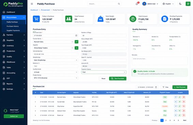
Task: Go to Next page in pagination
Action: pos(184,120)
